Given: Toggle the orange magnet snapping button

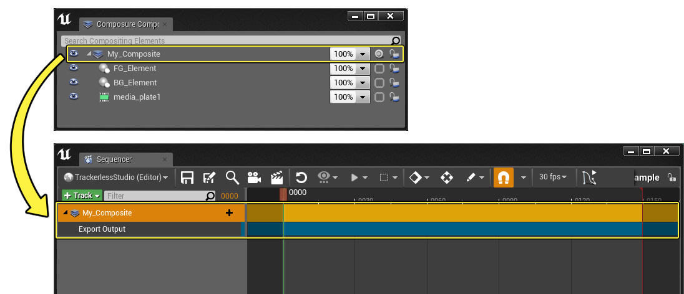Looking at the screenshot, I should [x=504, y=178].
